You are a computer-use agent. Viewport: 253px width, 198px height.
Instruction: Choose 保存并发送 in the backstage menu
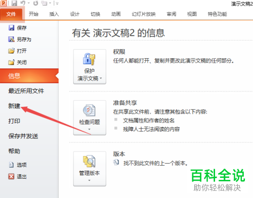[x=23, y=136]
